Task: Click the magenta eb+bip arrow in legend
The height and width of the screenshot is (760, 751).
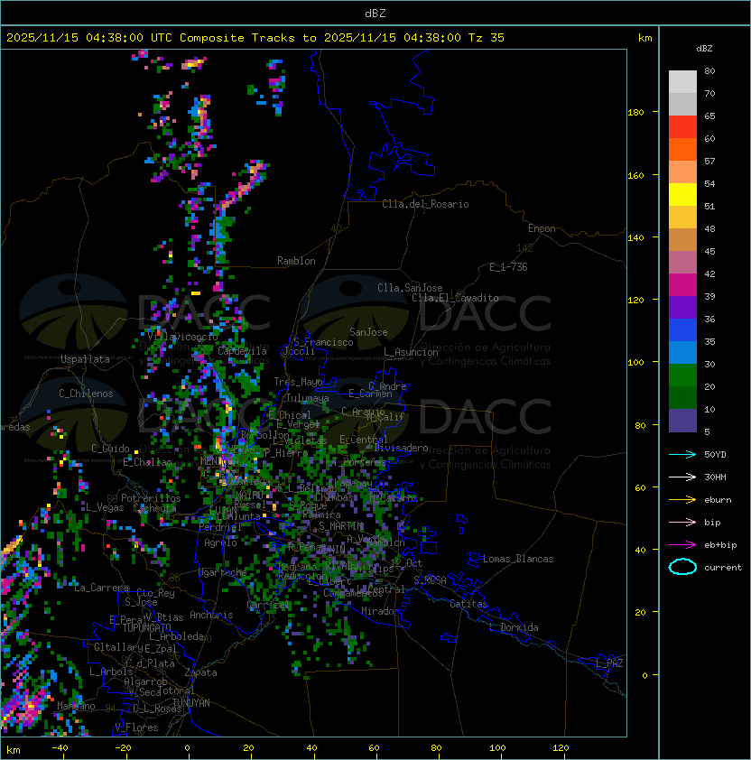Action: [x=682, y=545]
